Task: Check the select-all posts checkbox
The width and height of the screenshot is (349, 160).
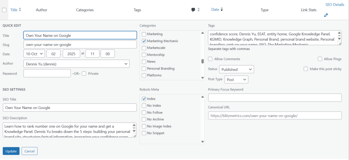Action: coord(4,10)
